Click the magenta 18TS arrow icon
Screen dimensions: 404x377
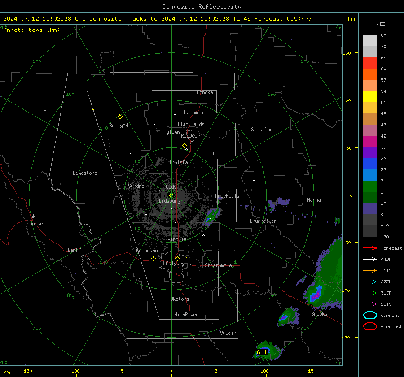coord(370,304)
